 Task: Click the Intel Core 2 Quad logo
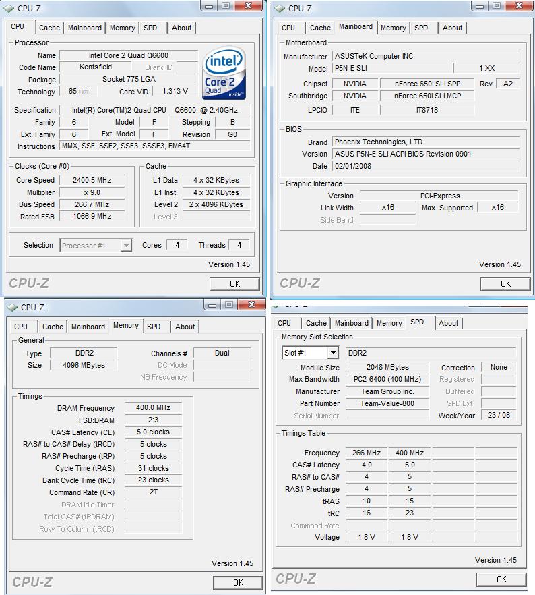point(224,74)
